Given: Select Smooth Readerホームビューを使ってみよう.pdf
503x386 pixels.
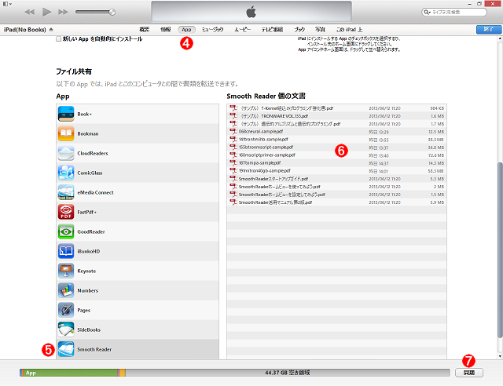Looking at the screenshot, I should (336, 187).
